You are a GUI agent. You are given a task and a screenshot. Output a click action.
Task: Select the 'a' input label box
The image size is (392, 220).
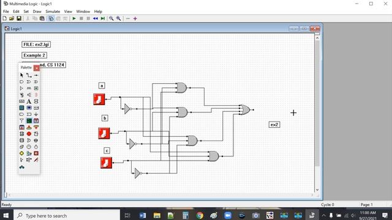coord(102,86)
